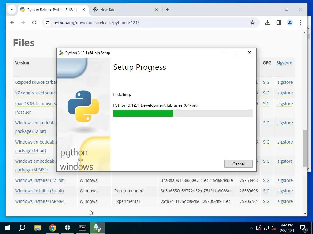Click the Python Setup title bar icon
Viewport: 313px width, 234px height.
pyautogui.click(x=61, y=53)
